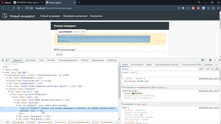Take a snapshot with the camera icon
The height and width of the screenshot is (124, 221).
click(x=179, y=8)
